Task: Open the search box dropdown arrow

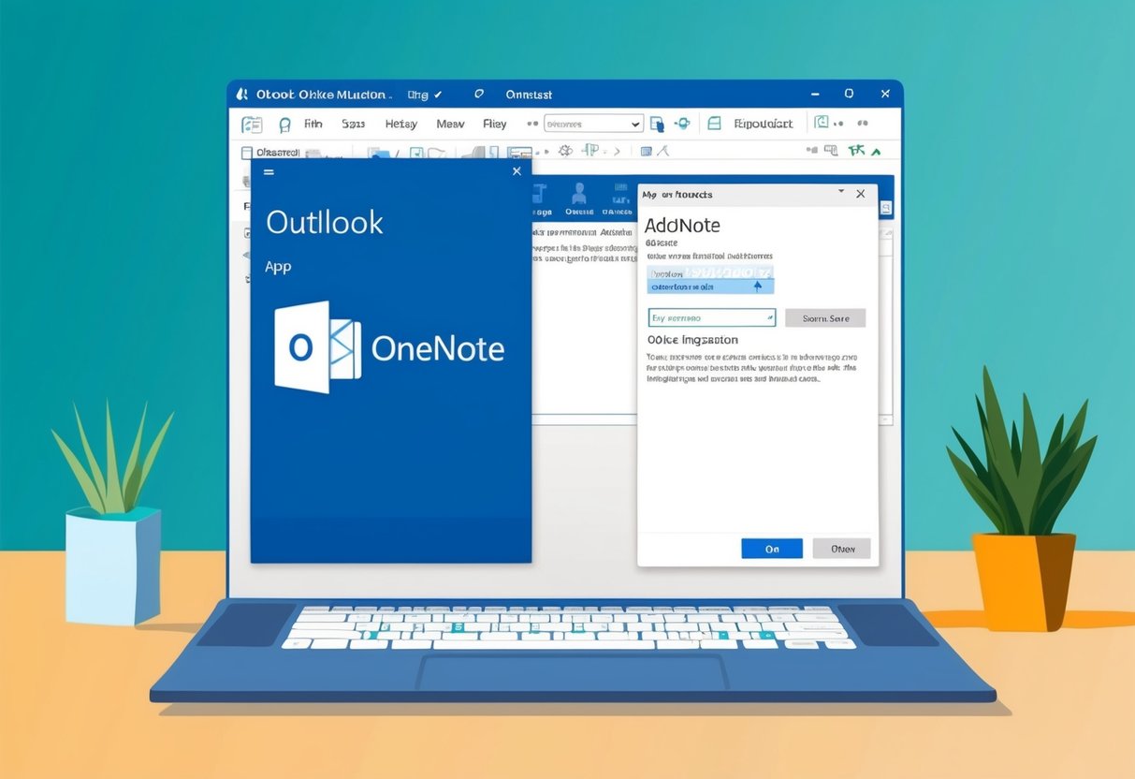Action: coord(634,123)
